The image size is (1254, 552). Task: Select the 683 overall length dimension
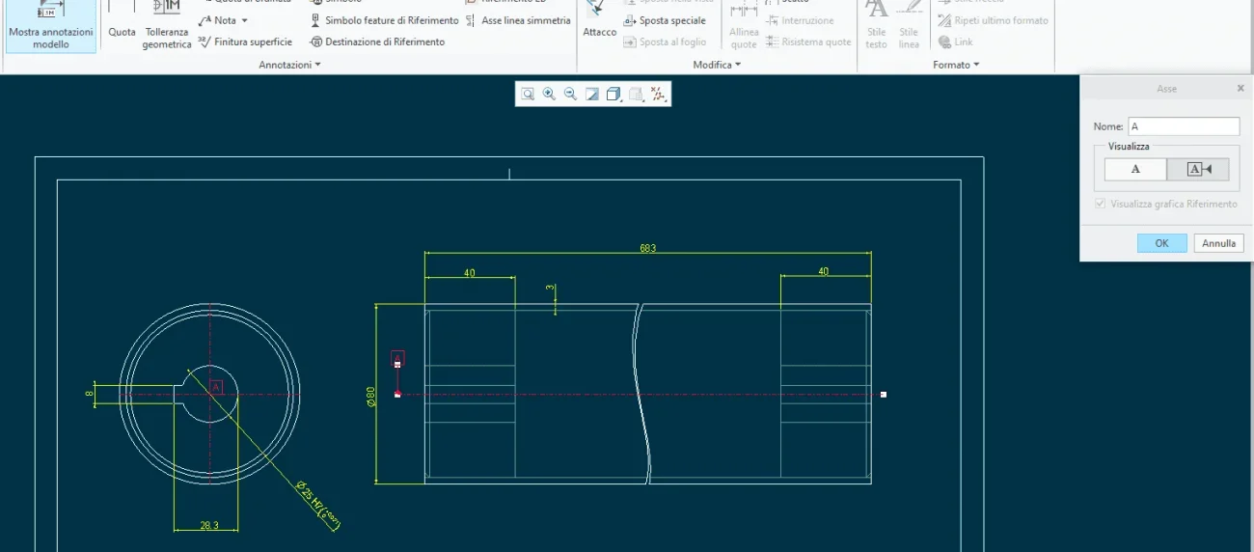coord(647,248)
